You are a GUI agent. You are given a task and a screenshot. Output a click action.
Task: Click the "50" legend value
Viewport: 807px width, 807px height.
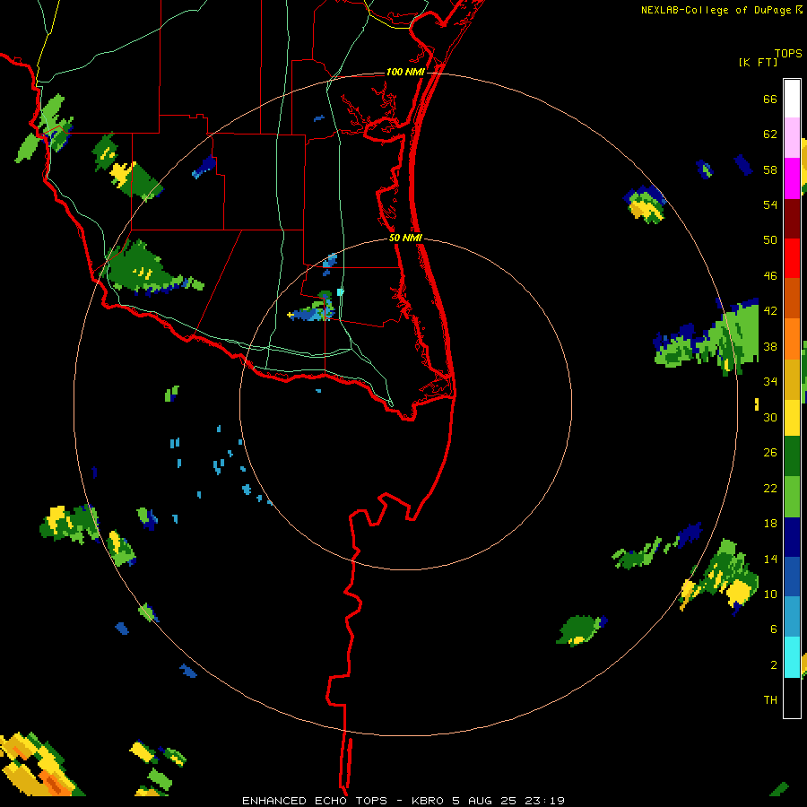tap(770, 239)
